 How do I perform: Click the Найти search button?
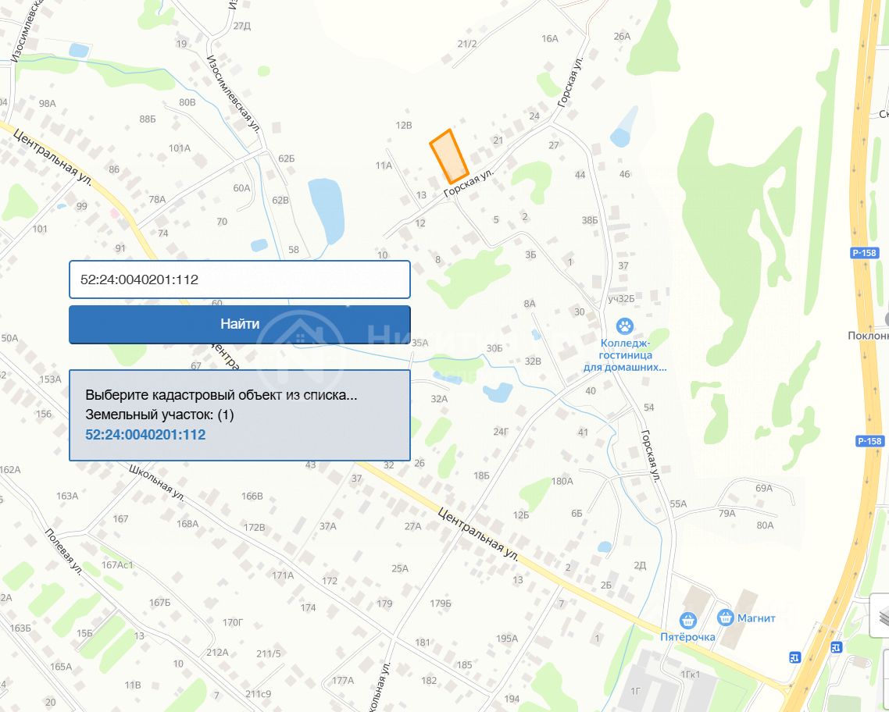(239, 325)
